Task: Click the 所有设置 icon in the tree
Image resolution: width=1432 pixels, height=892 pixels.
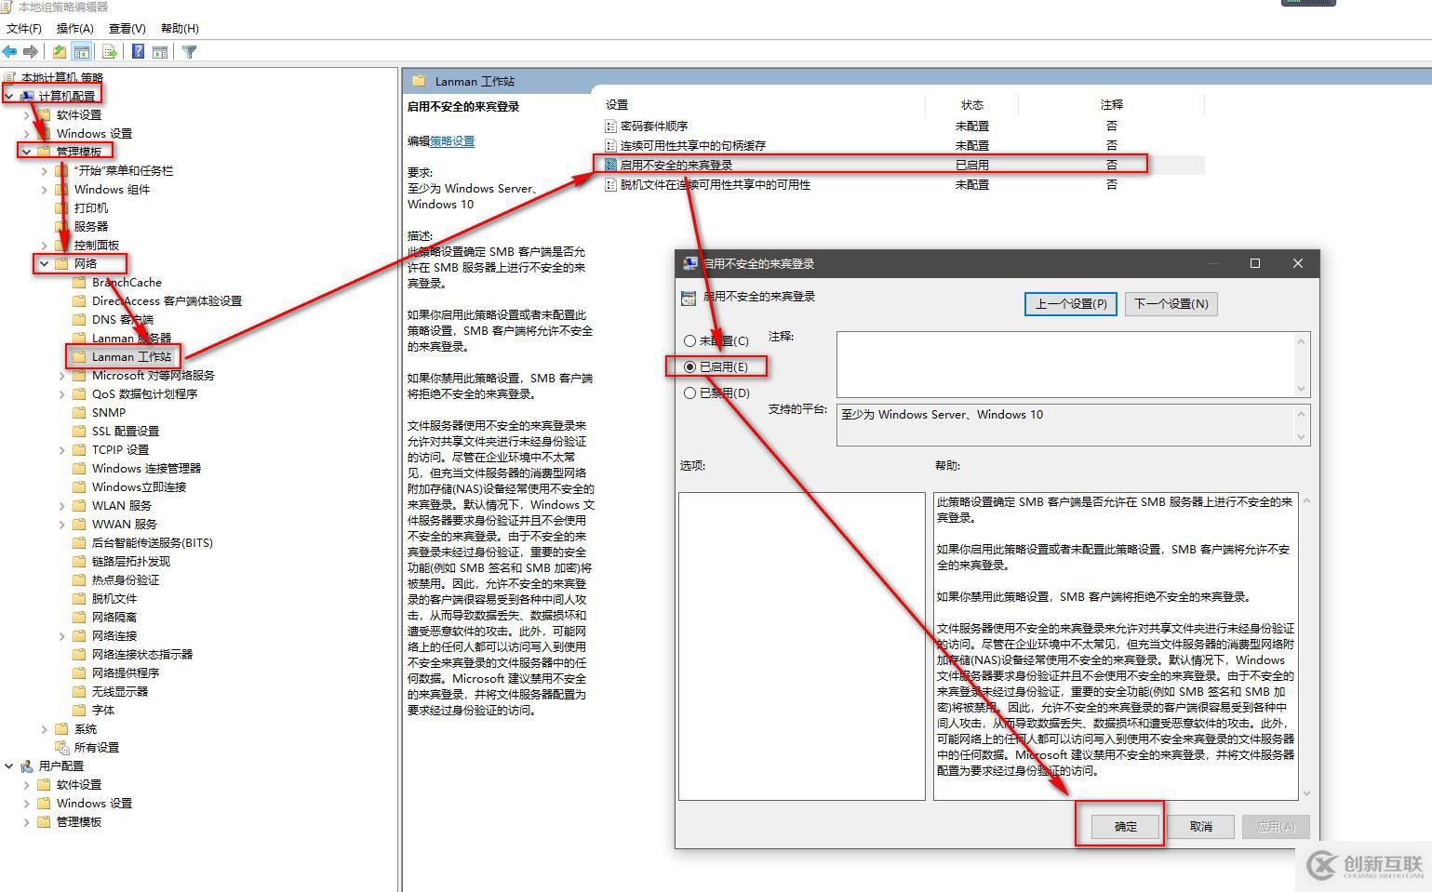Action: 61,747
